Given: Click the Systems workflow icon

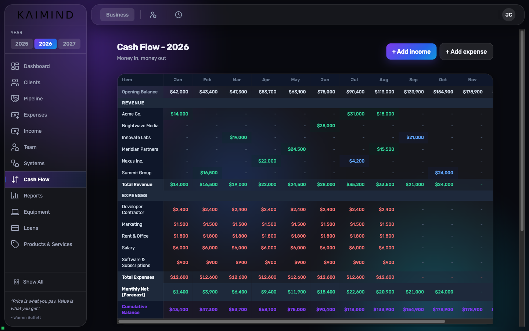Looking at the screenshot, I should pos(15,163).
